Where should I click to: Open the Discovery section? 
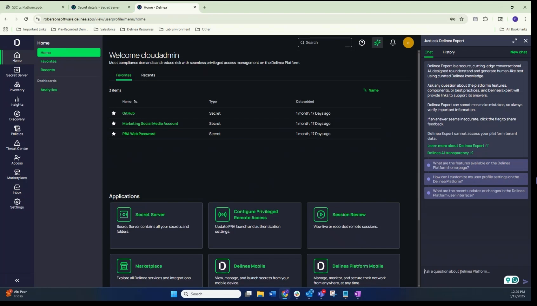click(17, 116)
